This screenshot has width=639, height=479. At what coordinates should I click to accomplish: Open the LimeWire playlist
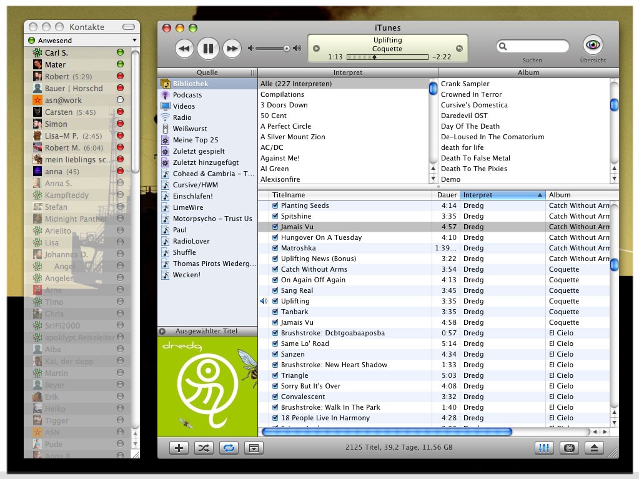coord(207,207)
